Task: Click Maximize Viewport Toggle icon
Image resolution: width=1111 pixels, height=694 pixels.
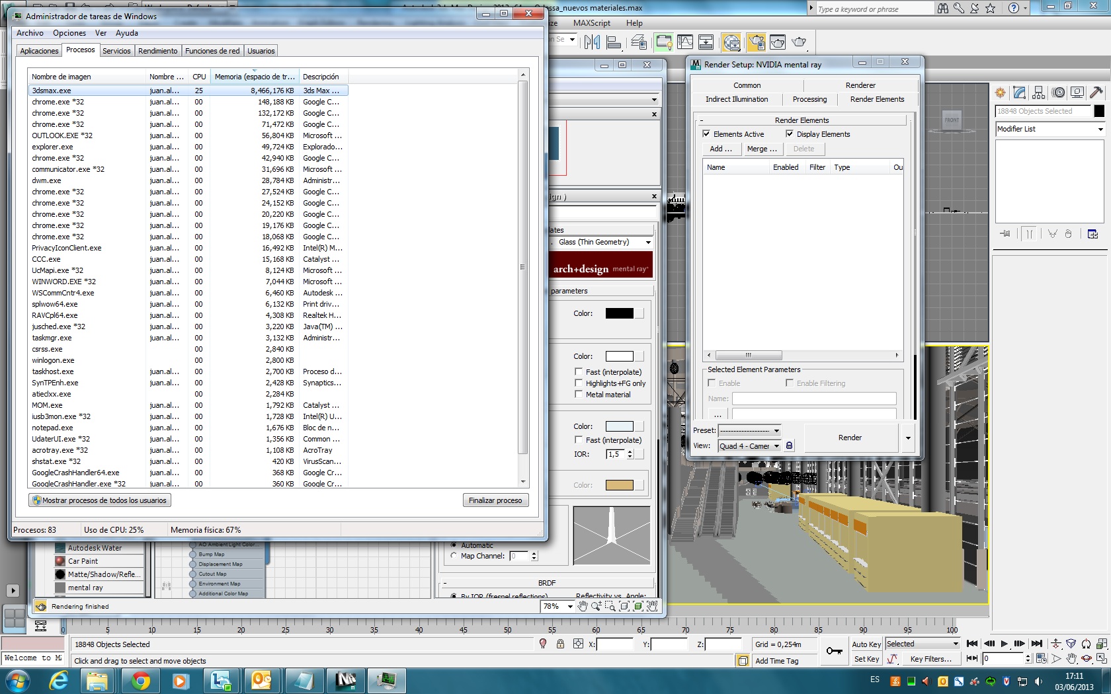Action: click(x=1101, y=658)
